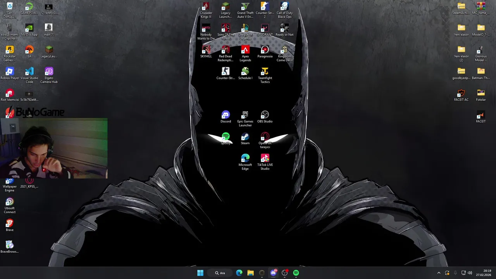Open the indir (1) image file

(x=49, y=30)
